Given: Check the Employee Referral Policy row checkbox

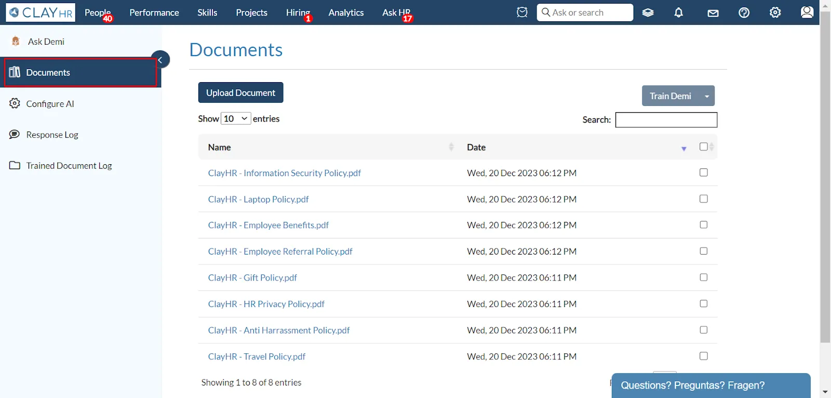Looking at the screenshot, I should coord(703,251).
